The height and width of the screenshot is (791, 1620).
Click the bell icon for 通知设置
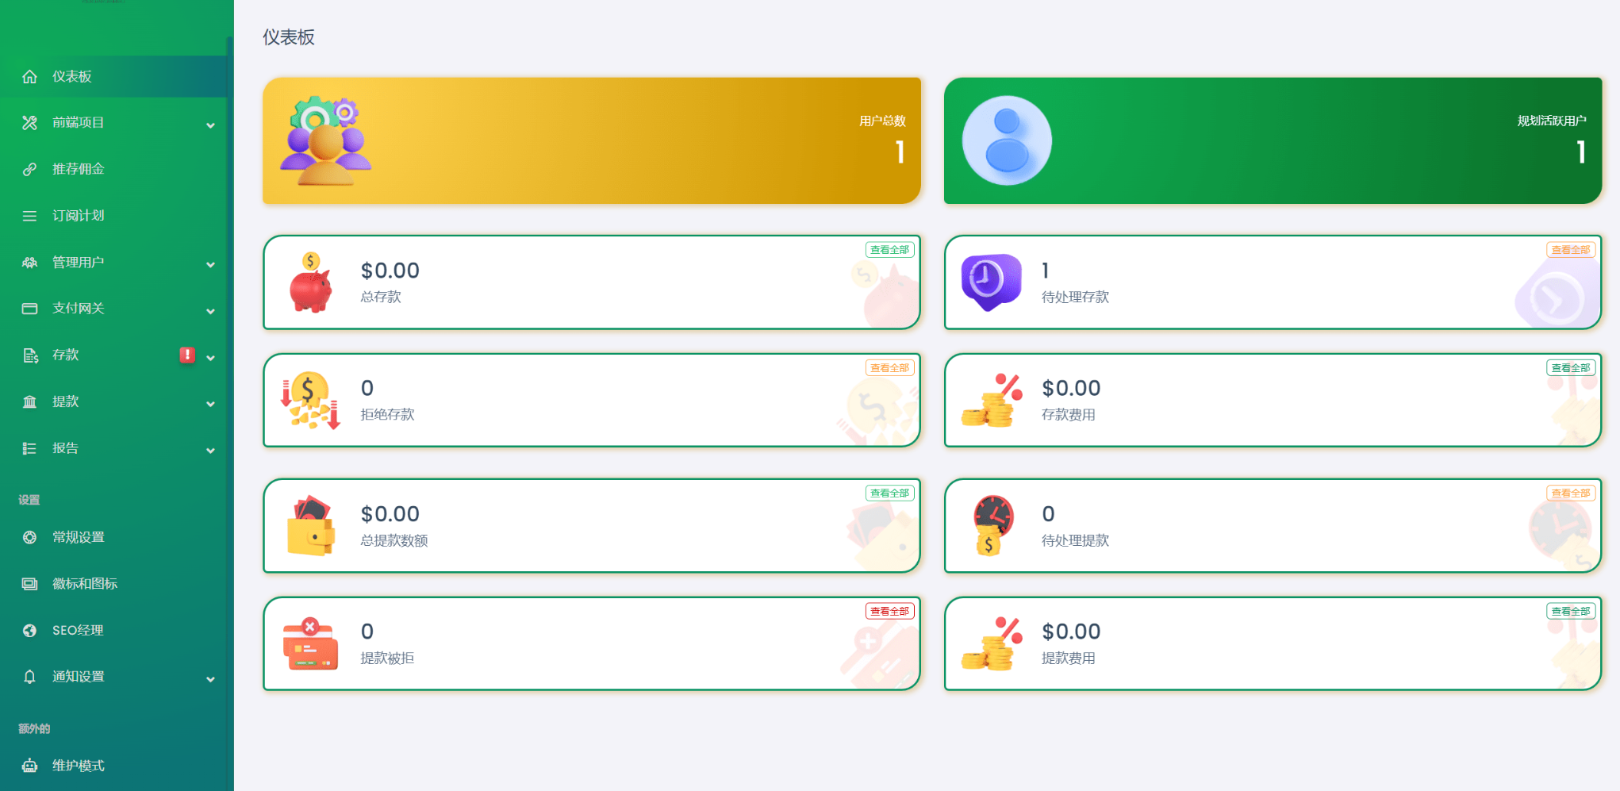(29, 677)
